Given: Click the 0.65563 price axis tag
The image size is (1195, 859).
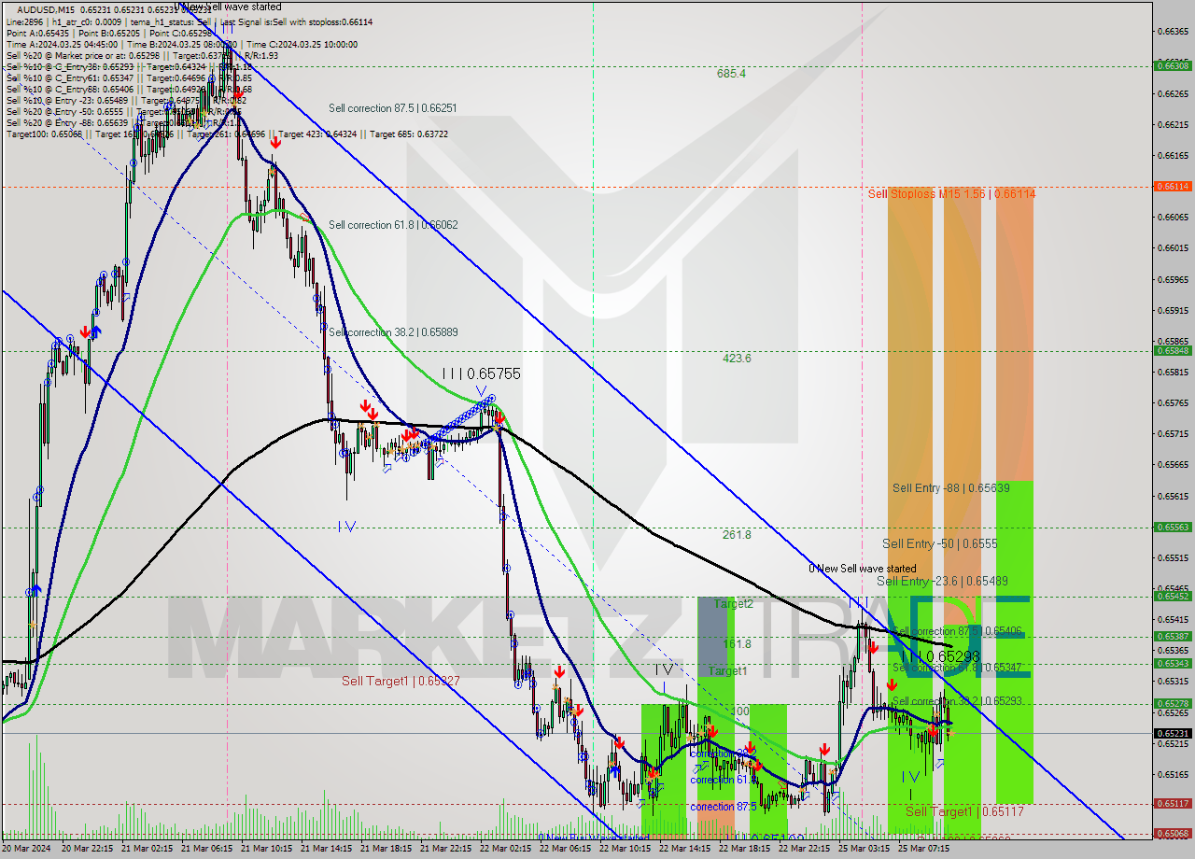Looking at the screenshot, I should [1174, 527].
